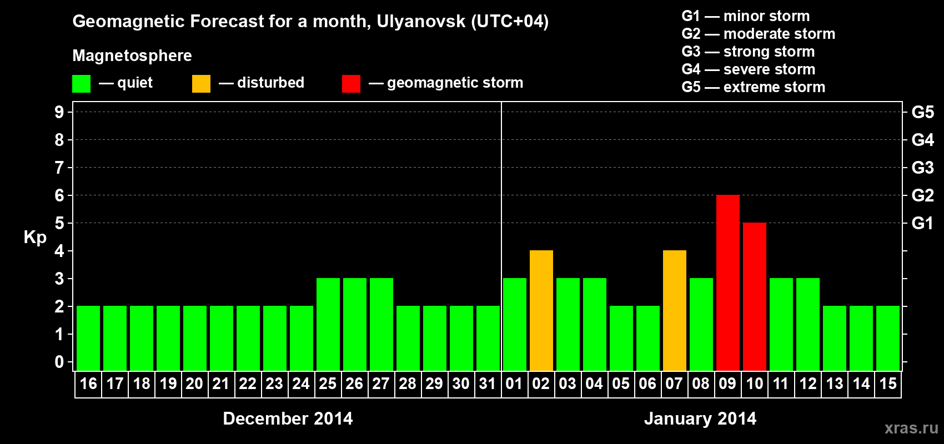This screenshot has width=944, height=444.
Task: Click the G5 right axis label
Action: (x=923, y=113)
